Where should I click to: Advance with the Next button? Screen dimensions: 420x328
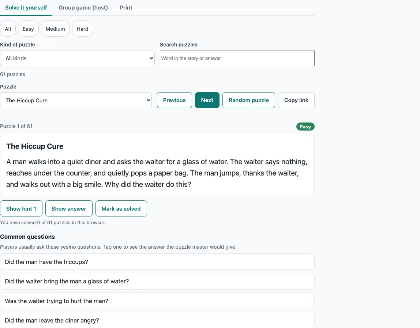click(207, 100)
